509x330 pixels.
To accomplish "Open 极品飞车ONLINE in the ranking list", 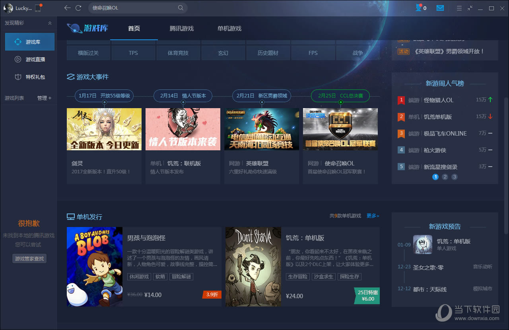I will pos(445,134).
